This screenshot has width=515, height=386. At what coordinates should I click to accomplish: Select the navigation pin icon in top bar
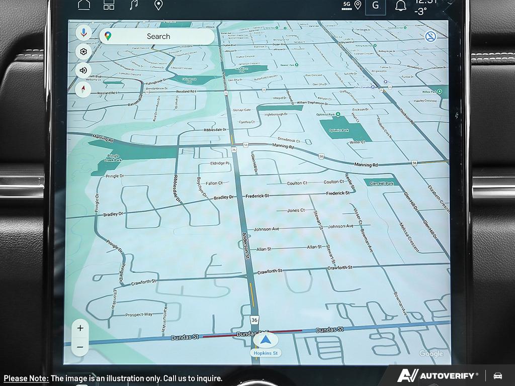[x=158, y=5]
